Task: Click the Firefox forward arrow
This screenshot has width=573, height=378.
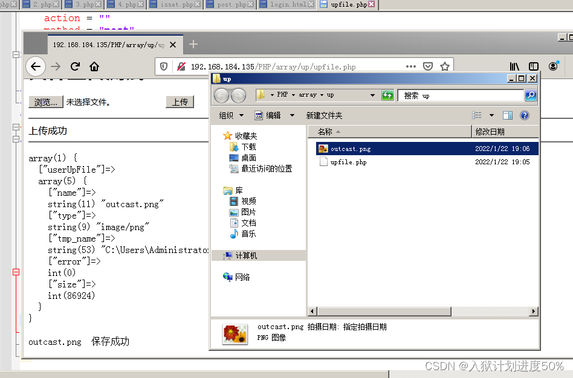Action: pos(56,66)
